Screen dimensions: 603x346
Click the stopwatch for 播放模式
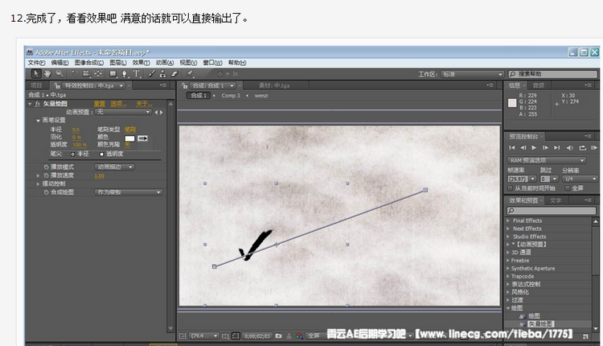[46, 167]
